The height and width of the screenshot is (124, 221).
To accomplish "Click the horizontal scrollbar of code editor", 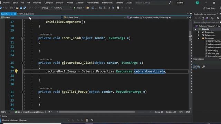I will [97, 112].
